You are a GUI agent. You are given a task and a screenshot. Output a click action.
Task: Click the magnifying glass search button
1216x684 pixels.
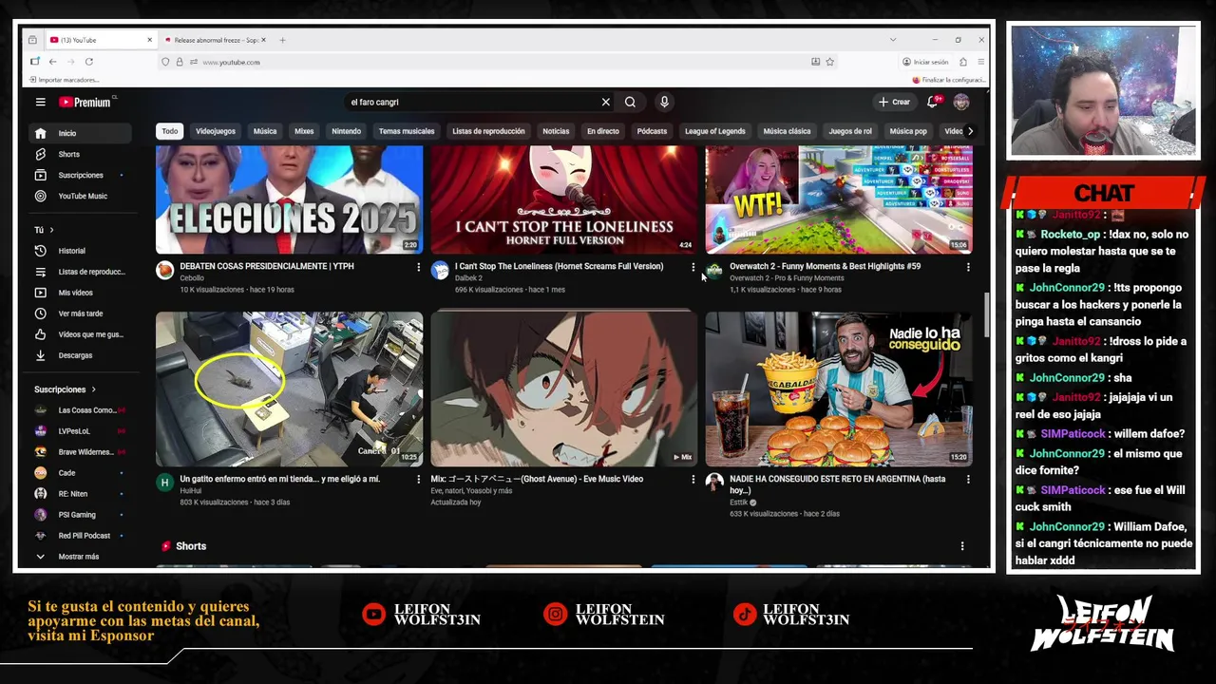[x=630, y=102]
